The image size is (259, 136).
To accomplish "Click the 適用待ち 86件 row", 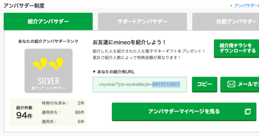I will pyautogui.click(x=63, y=112).
